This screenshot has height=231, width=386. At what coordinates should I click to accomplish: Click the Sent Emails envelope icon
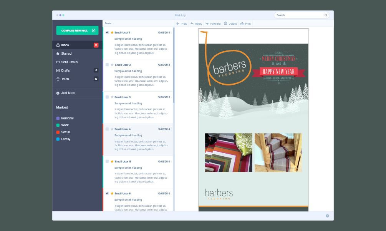pyautogui.click(x=58, y=62)
